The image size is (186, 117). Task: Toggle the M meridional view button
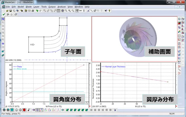coord(3,19)
